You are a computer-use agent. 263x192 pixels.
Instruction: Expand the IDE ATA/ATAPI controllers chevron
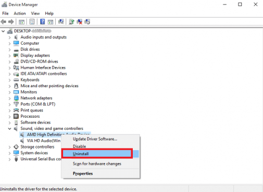click(x=9, y=74)
